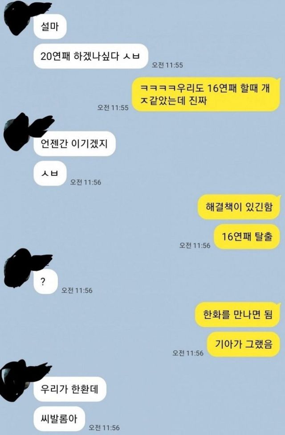
Task: Select the '20연패 하겠나싶다' message
Action: (91, 56)
